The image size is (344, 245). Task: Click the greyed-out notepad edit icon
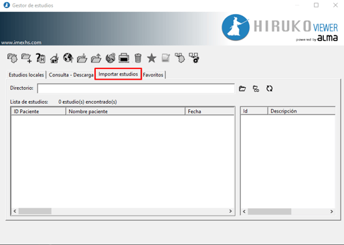(165, 58)
